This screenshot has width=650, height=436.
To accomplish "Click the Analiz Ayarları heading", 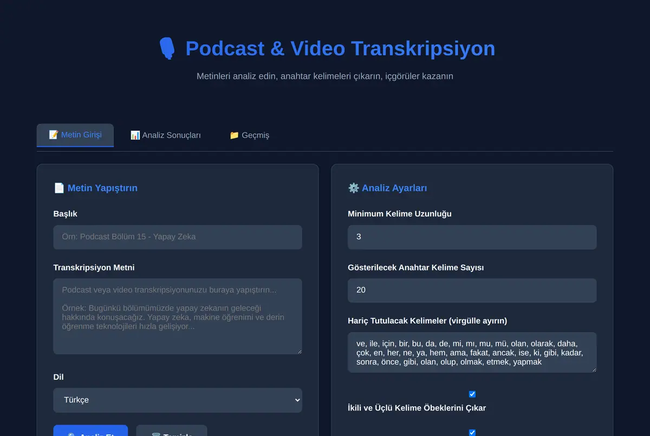I will coord(387,188).
